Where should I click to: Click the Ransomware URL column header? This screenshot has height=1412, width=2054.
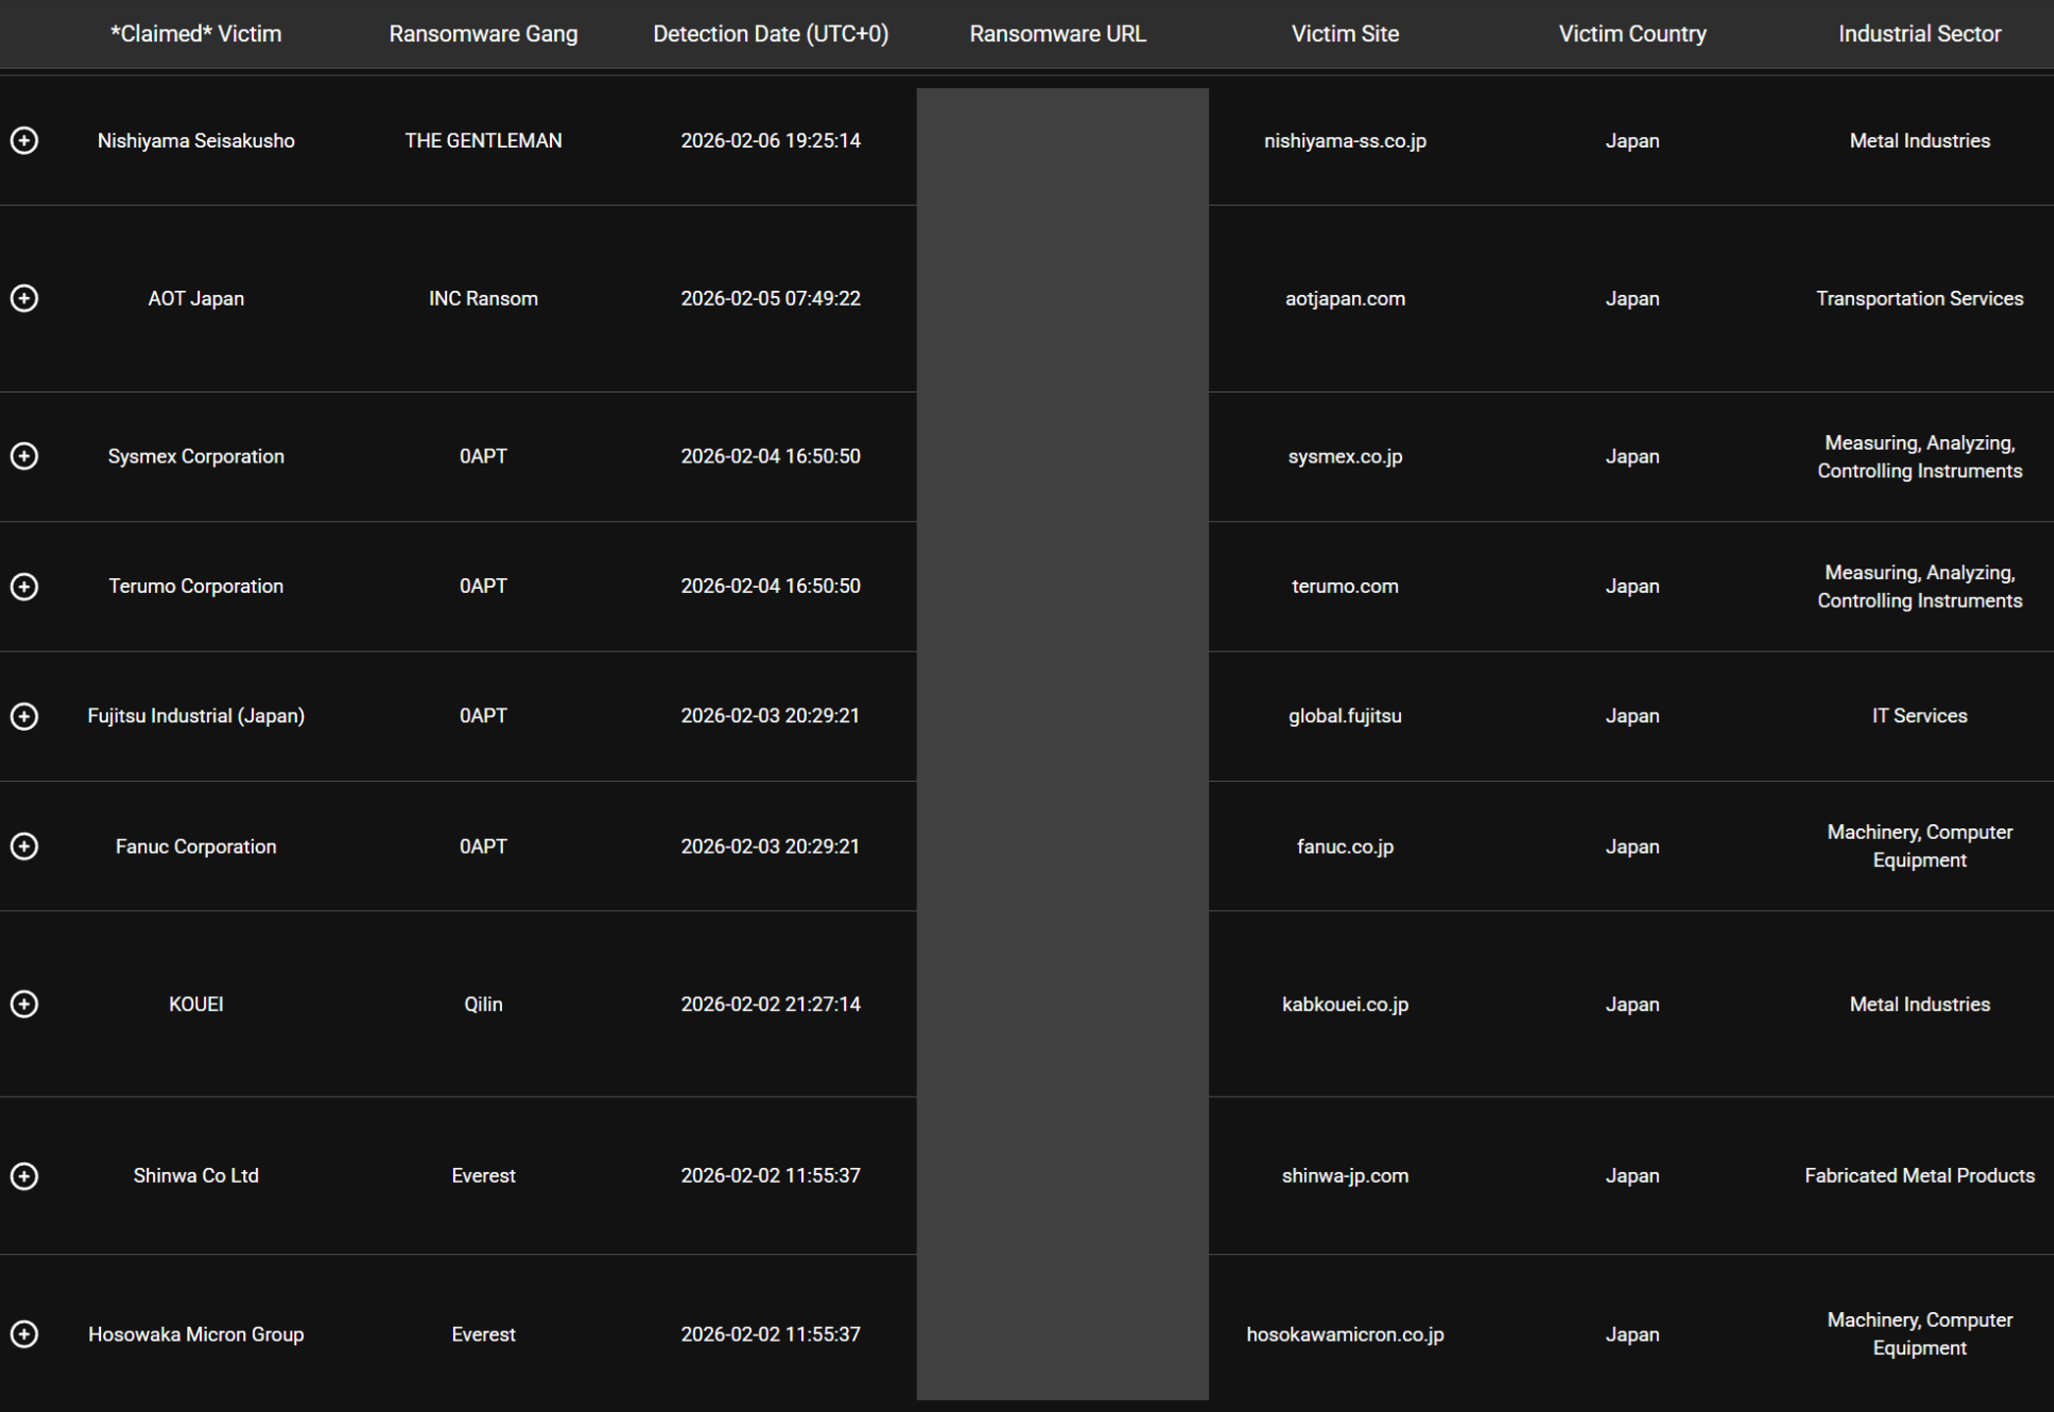tap(1057, 34)
